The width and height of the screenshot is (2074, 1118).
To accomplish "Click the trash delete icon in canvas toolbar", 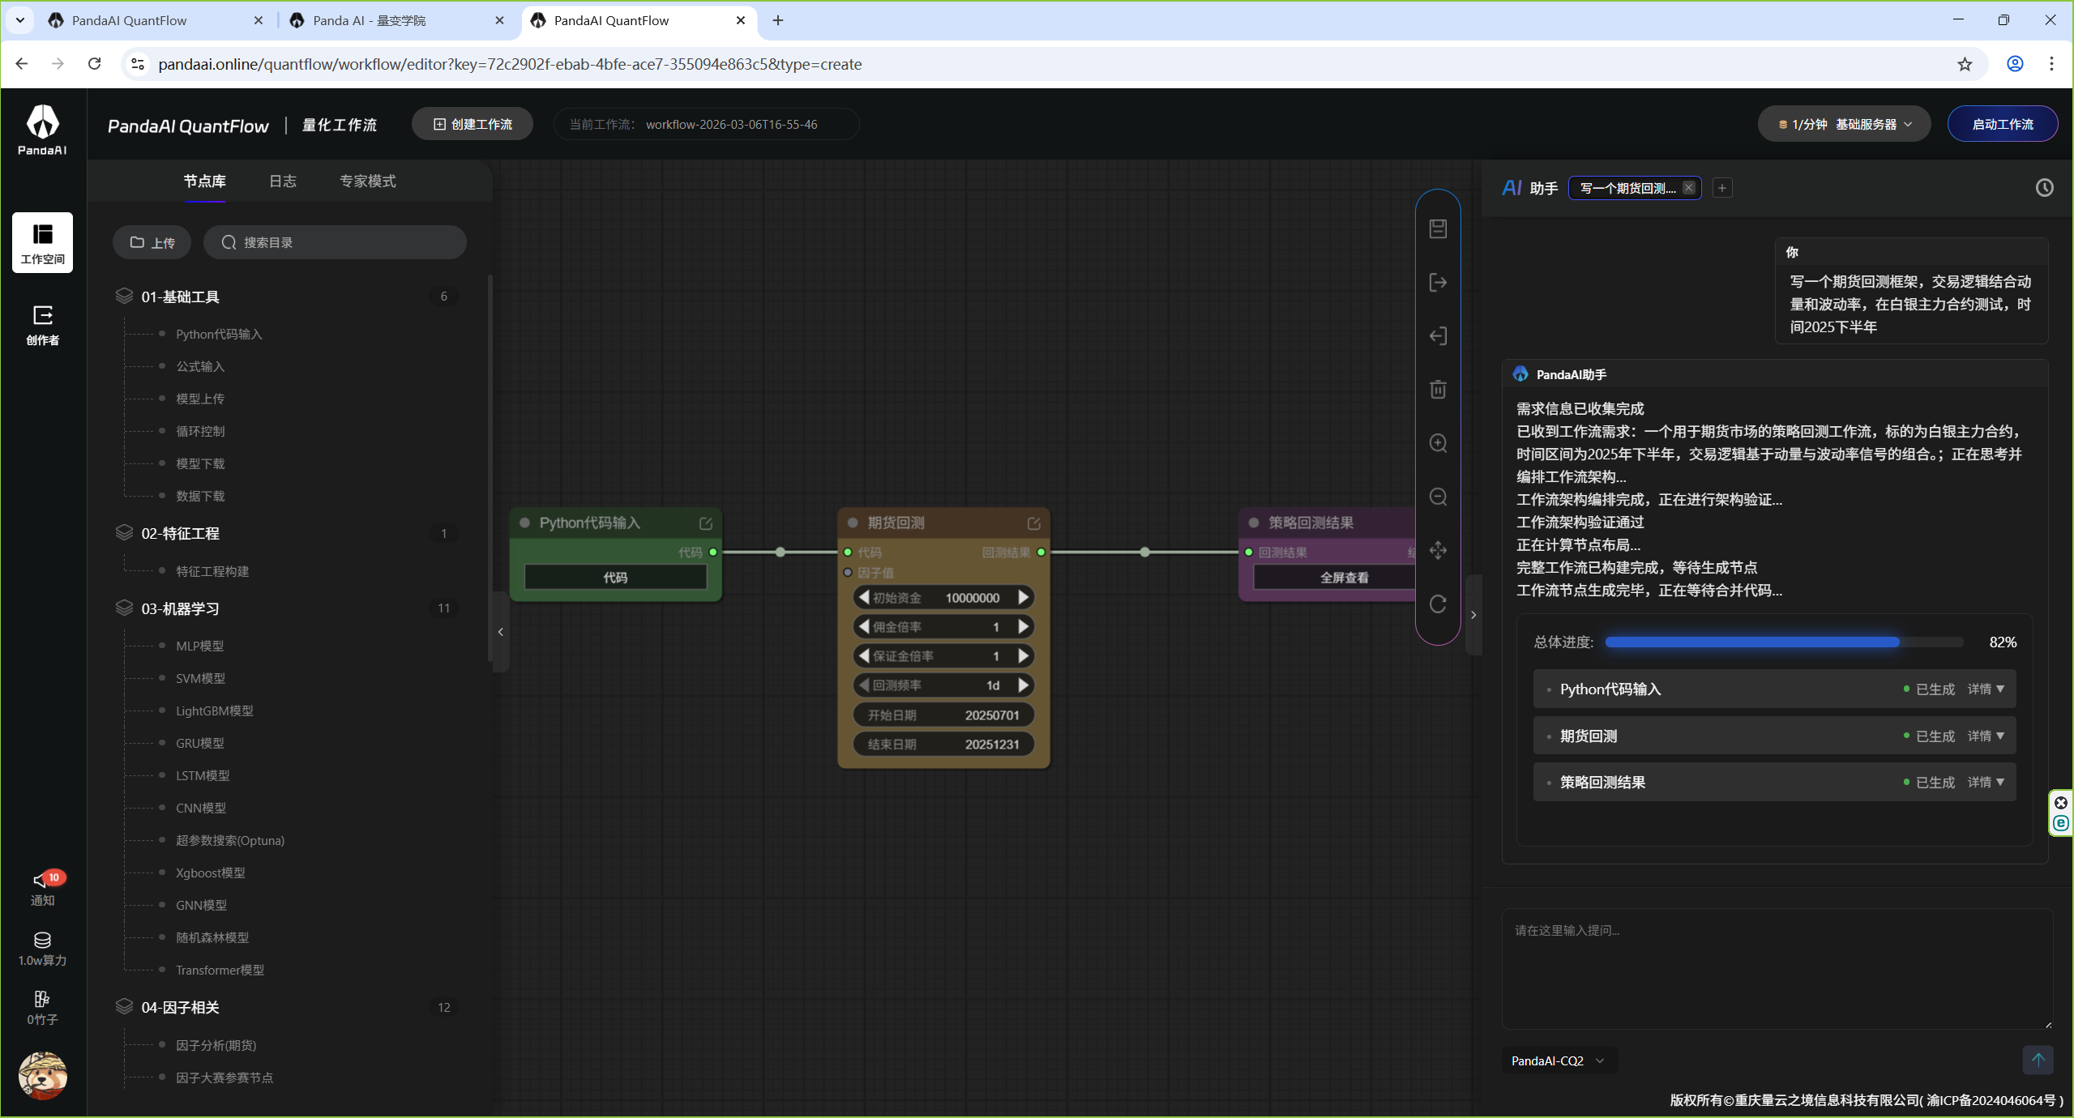I will coord(1438,390).
